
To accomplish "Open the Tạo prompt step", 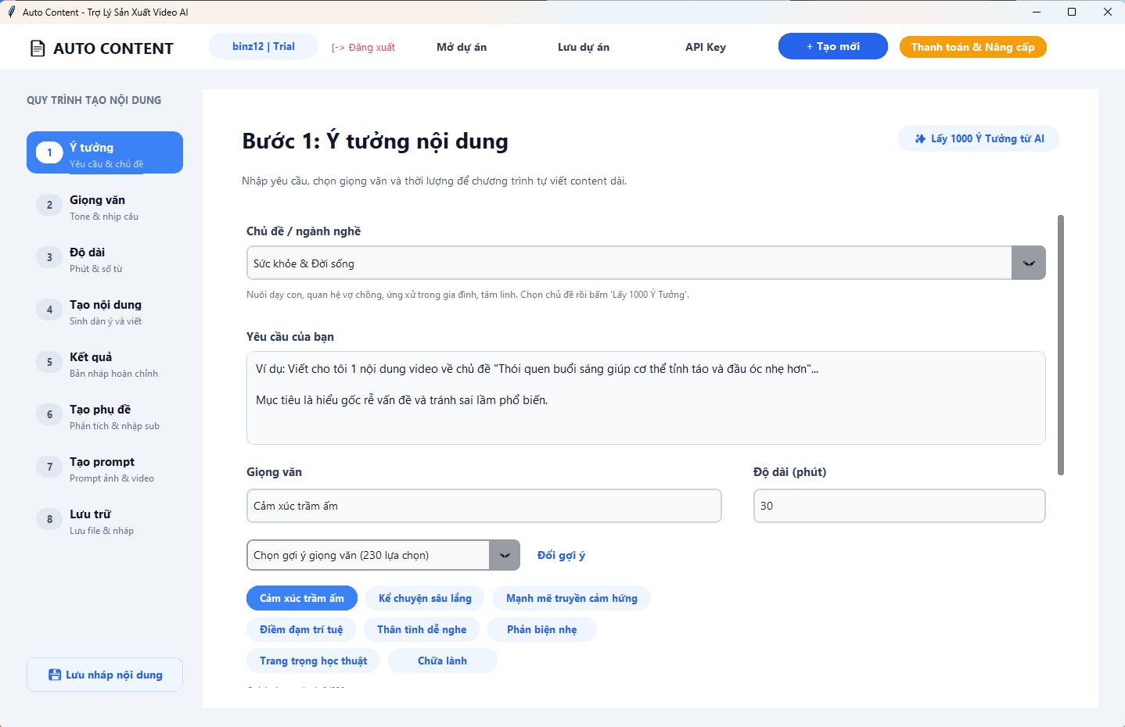I will coord(105,469).
